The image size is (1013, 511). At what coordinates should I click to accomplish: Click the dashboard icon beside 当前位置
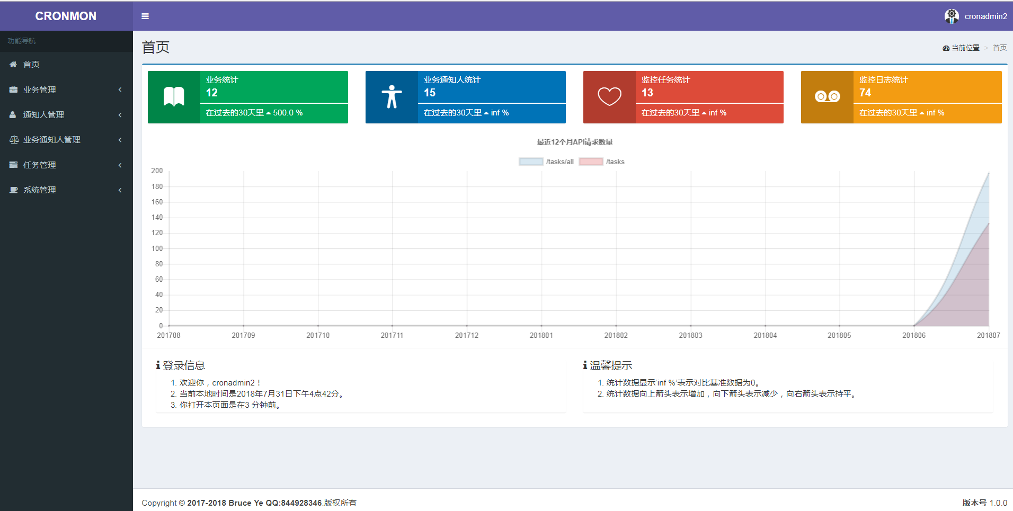[x=946, y=48]
